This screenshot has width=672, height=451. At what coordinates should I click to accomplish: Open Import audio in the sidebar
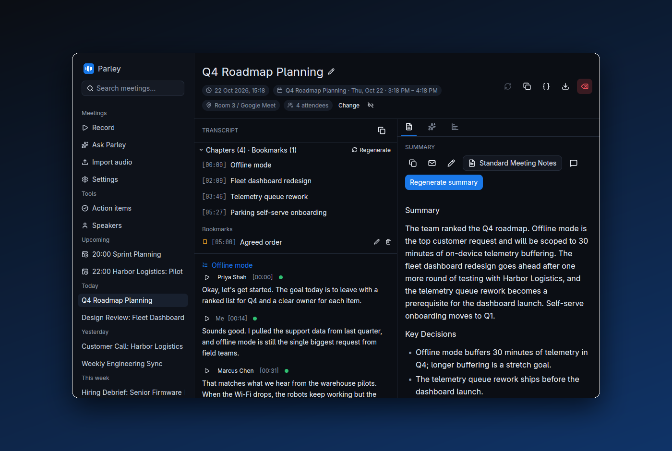coord(132,162)
